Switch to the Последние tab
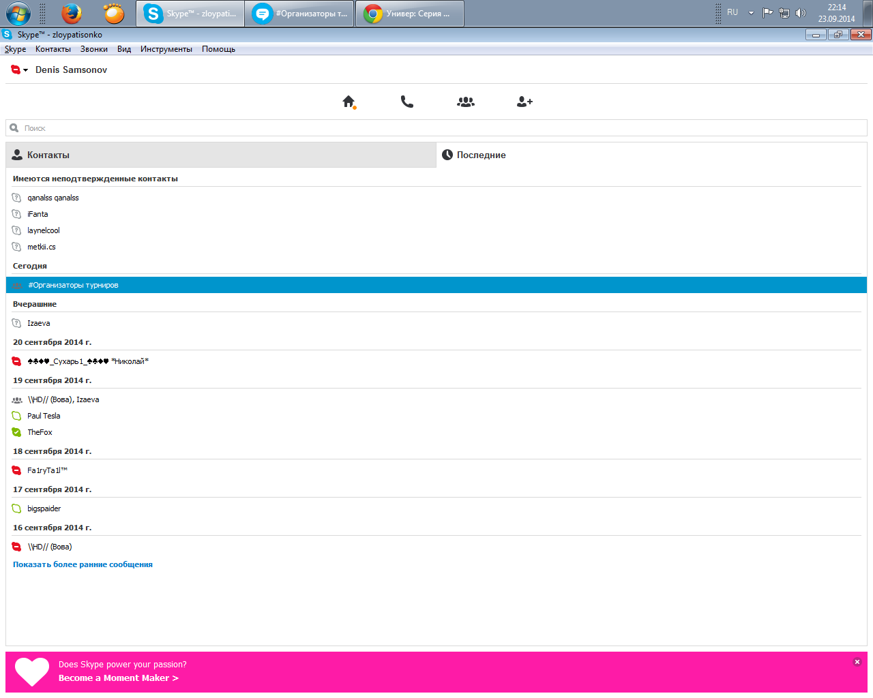This screenshot has width=873, height=698. (x=651, y=155)
